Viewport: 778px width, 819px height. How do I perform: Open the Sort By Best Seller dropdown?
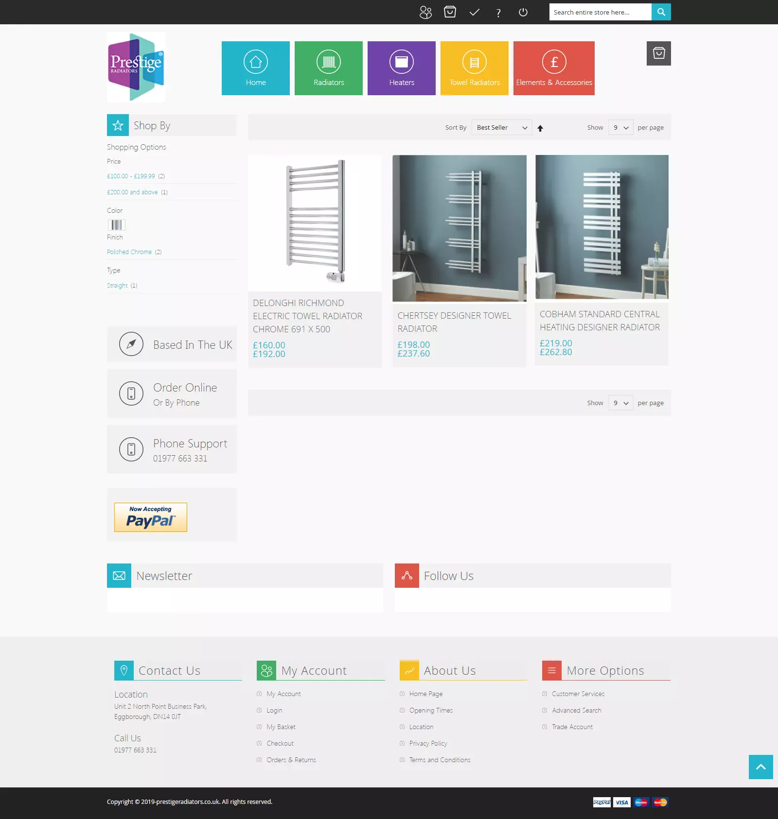(x=501, y=128)
